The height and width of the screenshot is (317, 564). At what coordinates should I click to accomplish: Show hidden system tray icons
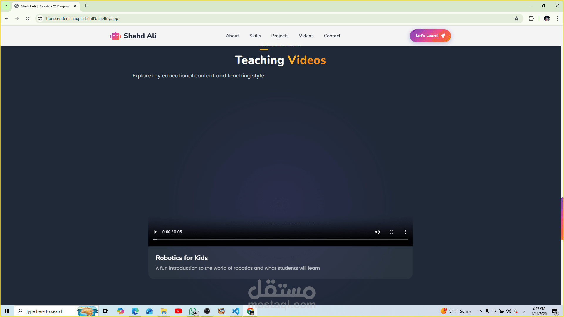pos(480,311)
